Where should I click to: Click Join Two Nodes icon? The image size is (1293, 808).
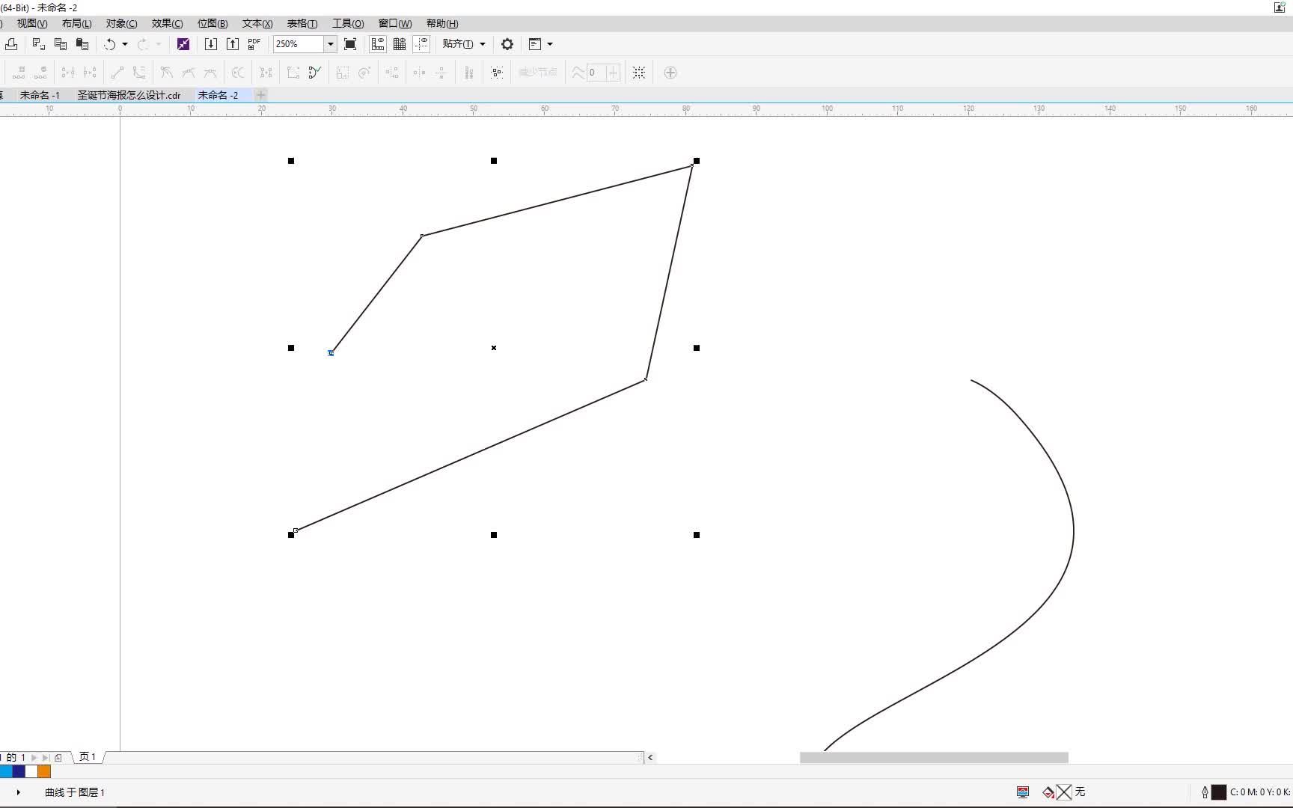click(x=68, y=73)
